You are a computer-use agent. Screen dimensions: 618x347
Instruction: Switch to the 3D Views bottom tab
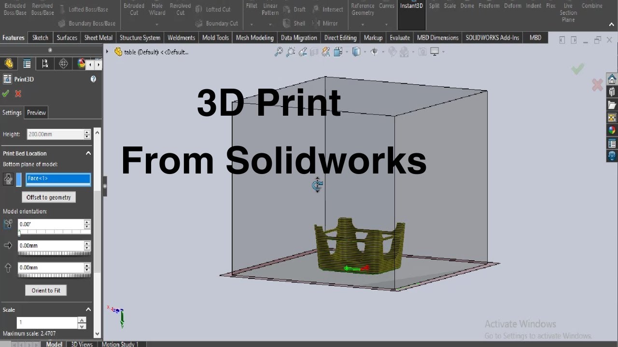pyautogui.click(x=82, y=344)
